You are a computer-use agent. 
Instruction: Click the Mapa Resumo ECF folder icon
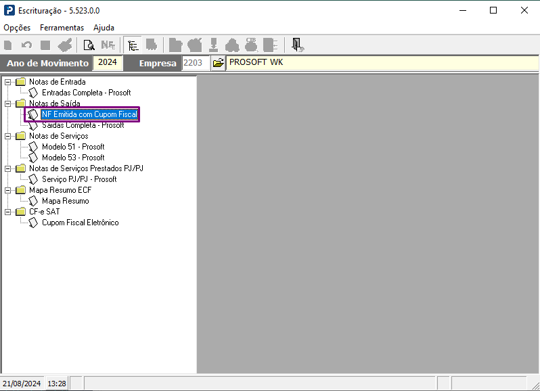tap(21, 190)
